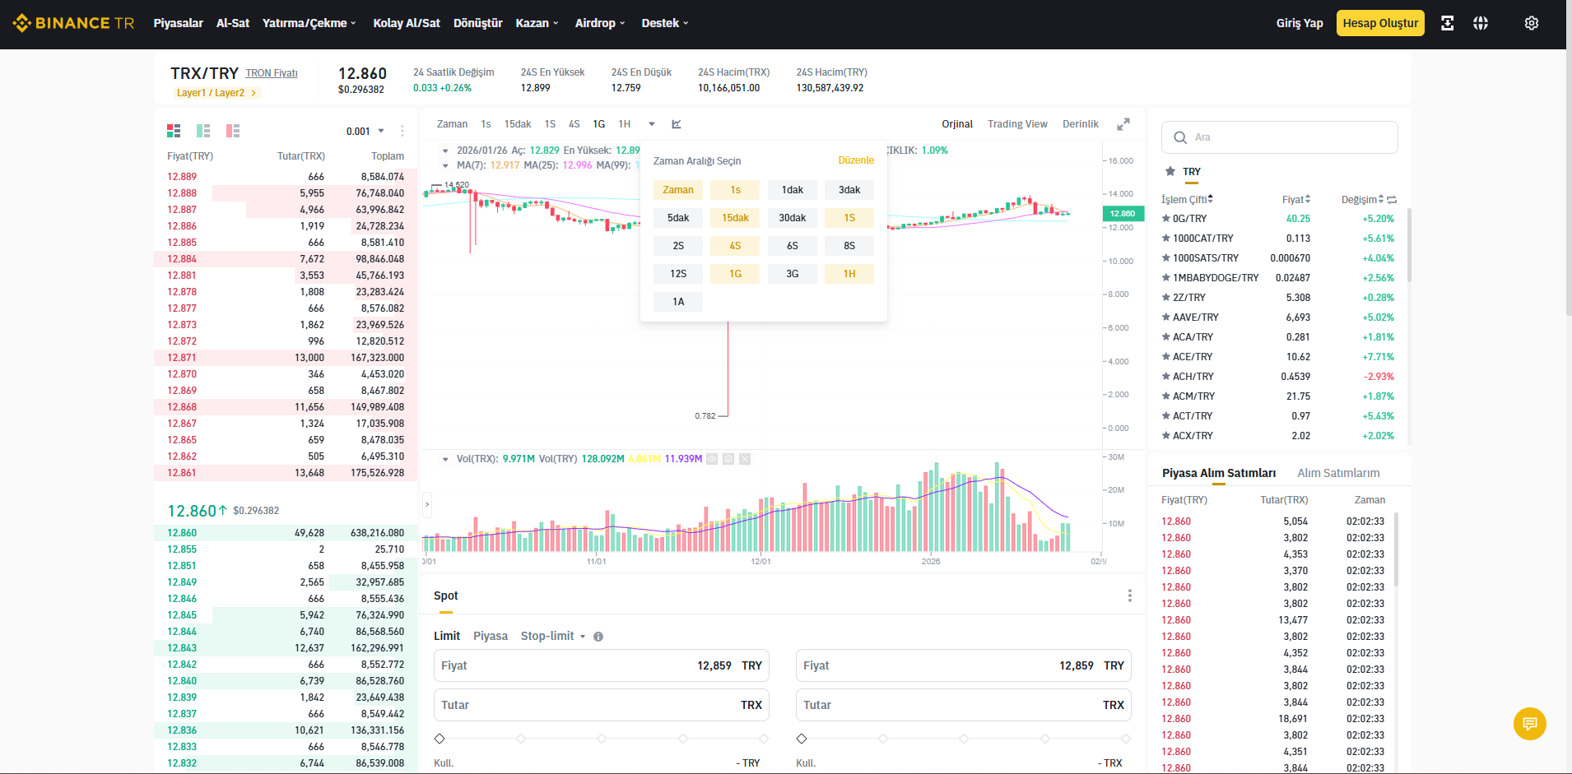Show sell-orders-only order book layout
The image size is (1572, 774).
click(x=233, y=131)
